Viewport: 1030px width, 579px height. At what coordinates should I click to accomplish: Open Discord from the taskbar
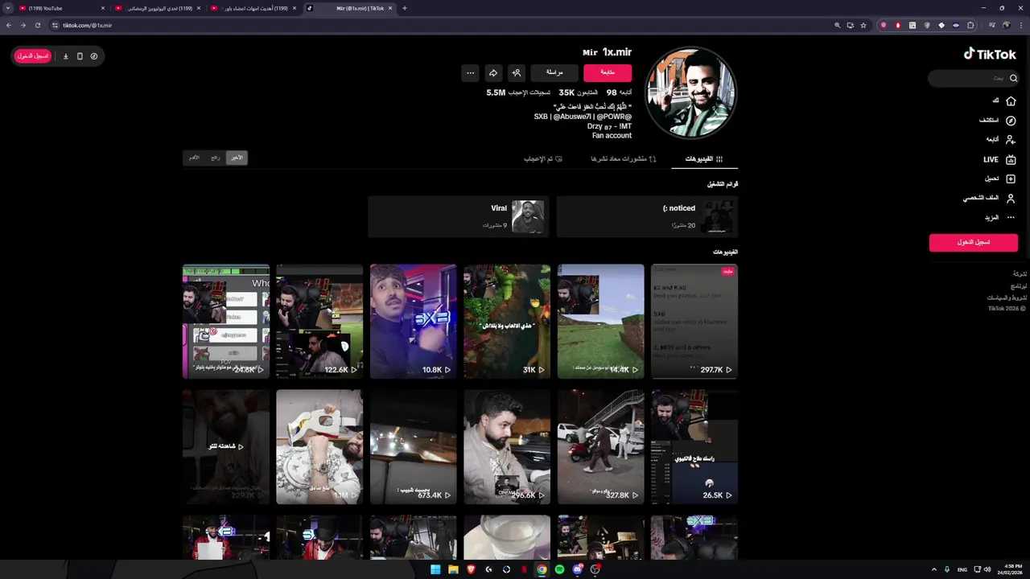tap(577, 569)
